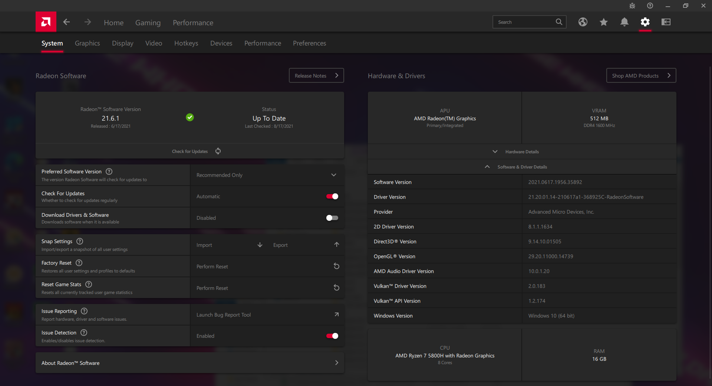Click Shop AMD Products button
Viewport: 712px width, 386px height.
(x=641, y=76)
